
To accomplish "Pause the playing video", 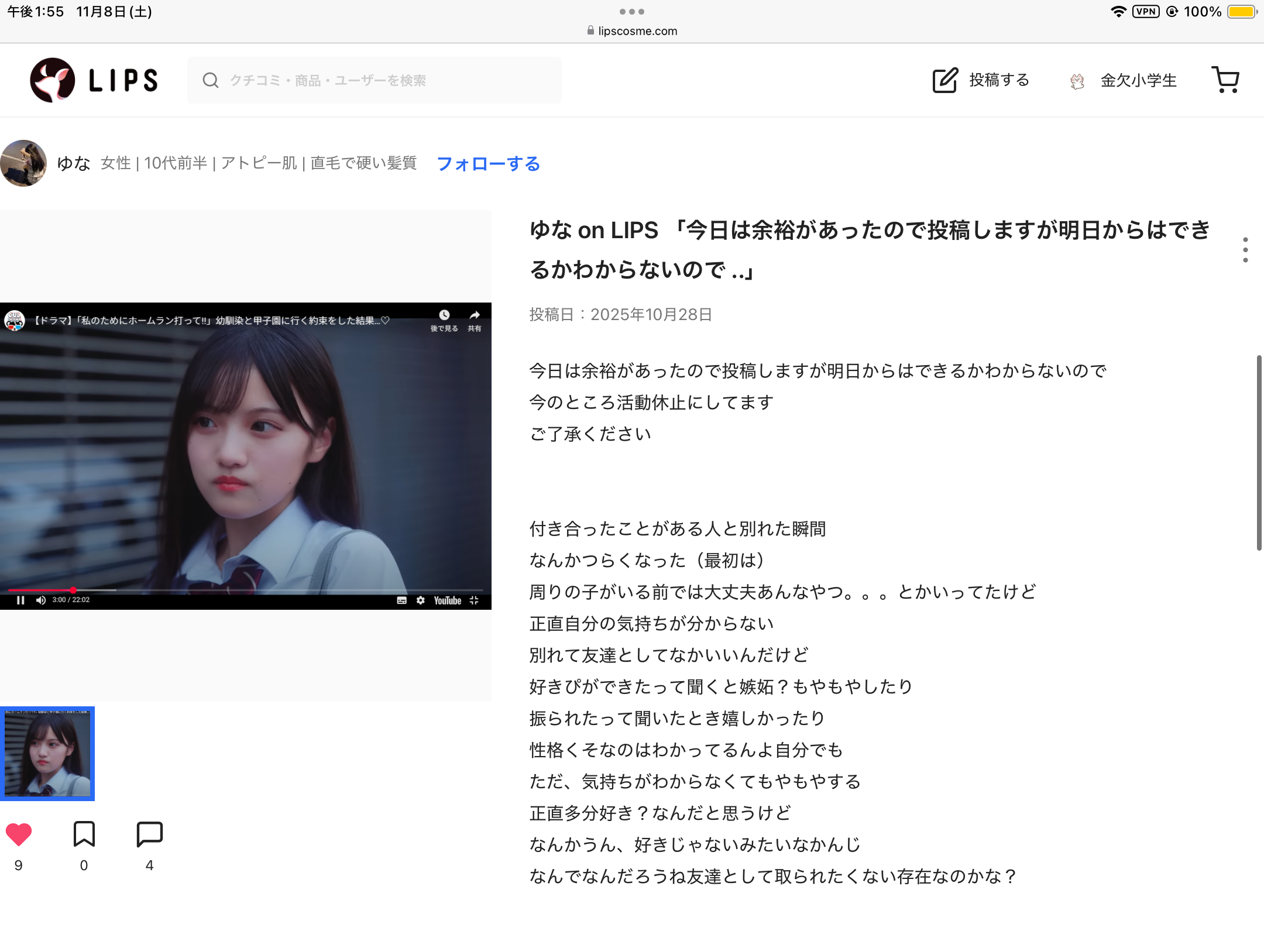I will pos(20,601).
